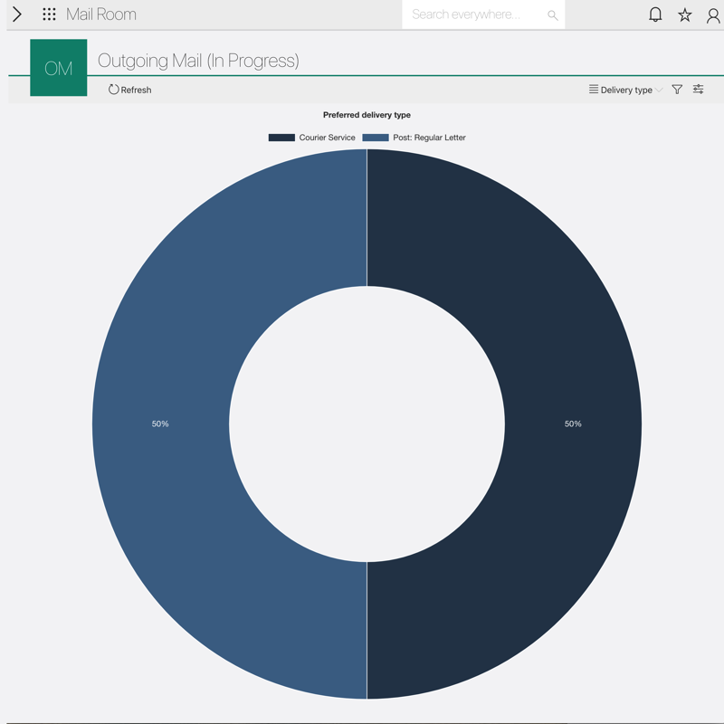This screenshot has height=724, width=724.
Task: Click the search magnifier icon
Action: point(552,15)
